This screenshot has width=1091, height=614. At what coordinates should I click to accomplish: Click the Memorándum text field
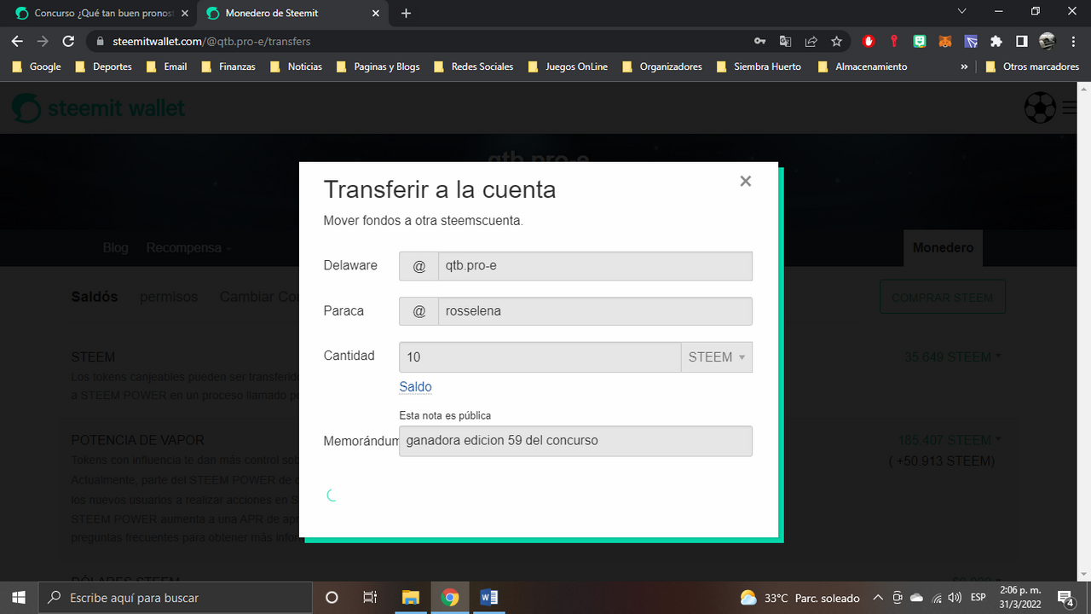tap(575, 441)
